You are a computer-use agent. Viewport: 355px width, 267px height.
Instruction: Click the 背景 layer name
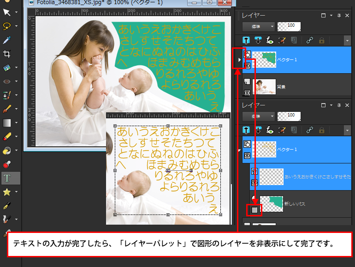[x=281, y=87]
